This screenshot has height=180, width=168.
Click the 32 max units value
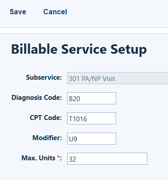point(73,159)
